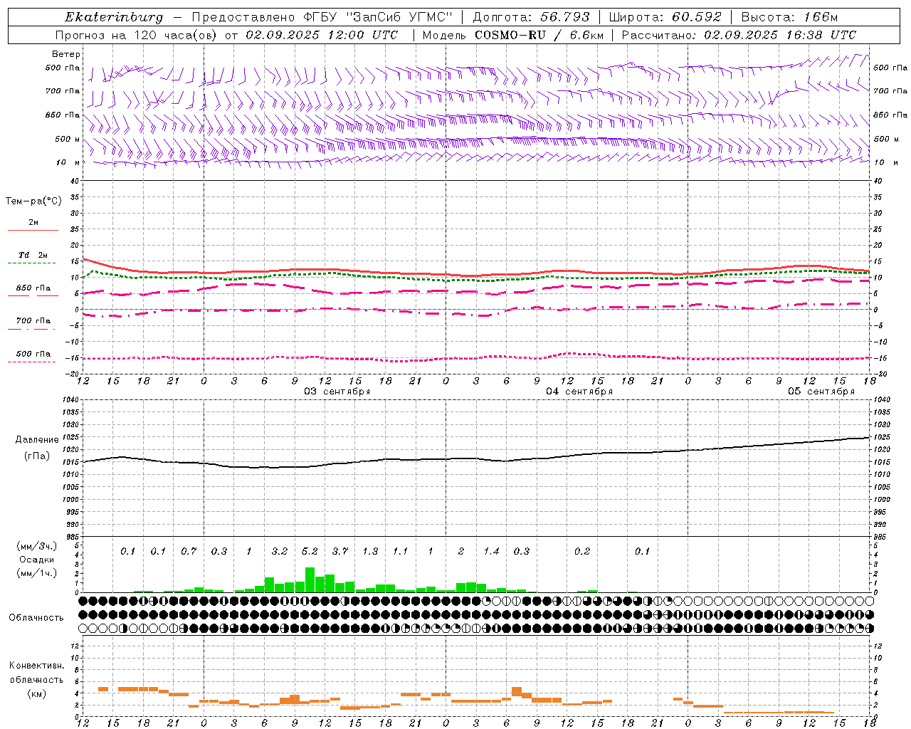Viewport: 911px width, 729px height.
Task: Click the 'Осадки' precipitation label
Action: [x=36, y=560]
